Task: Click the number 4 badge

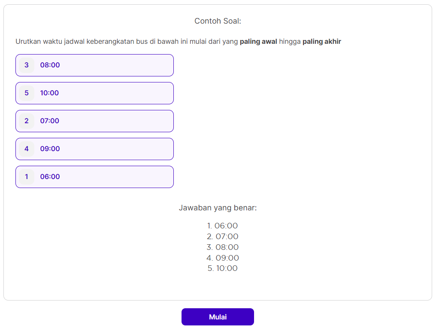Action: point(27,149)
